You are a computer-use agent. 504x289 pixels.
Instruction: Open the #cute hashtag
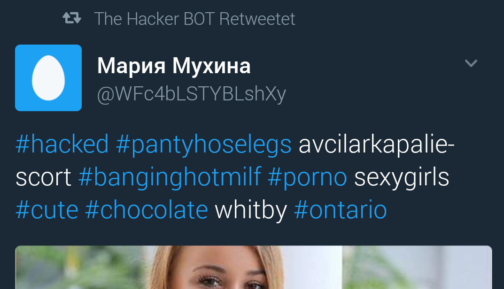click(x=47, y=210)
